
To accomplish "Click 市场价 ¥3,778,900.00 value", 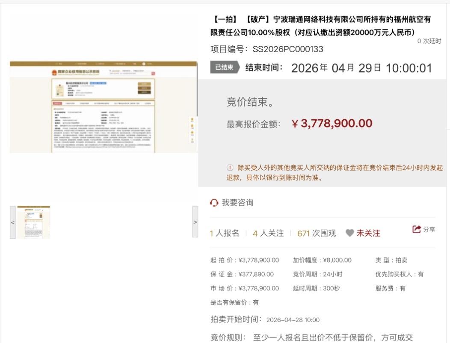I will tap(258, 288).
